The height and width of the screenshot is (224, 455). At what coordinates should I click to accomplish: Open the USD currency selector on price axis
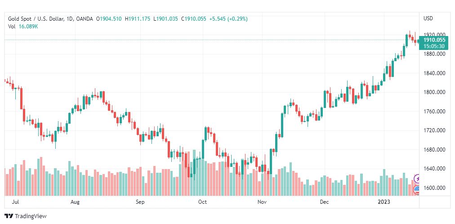click(428, 18)
